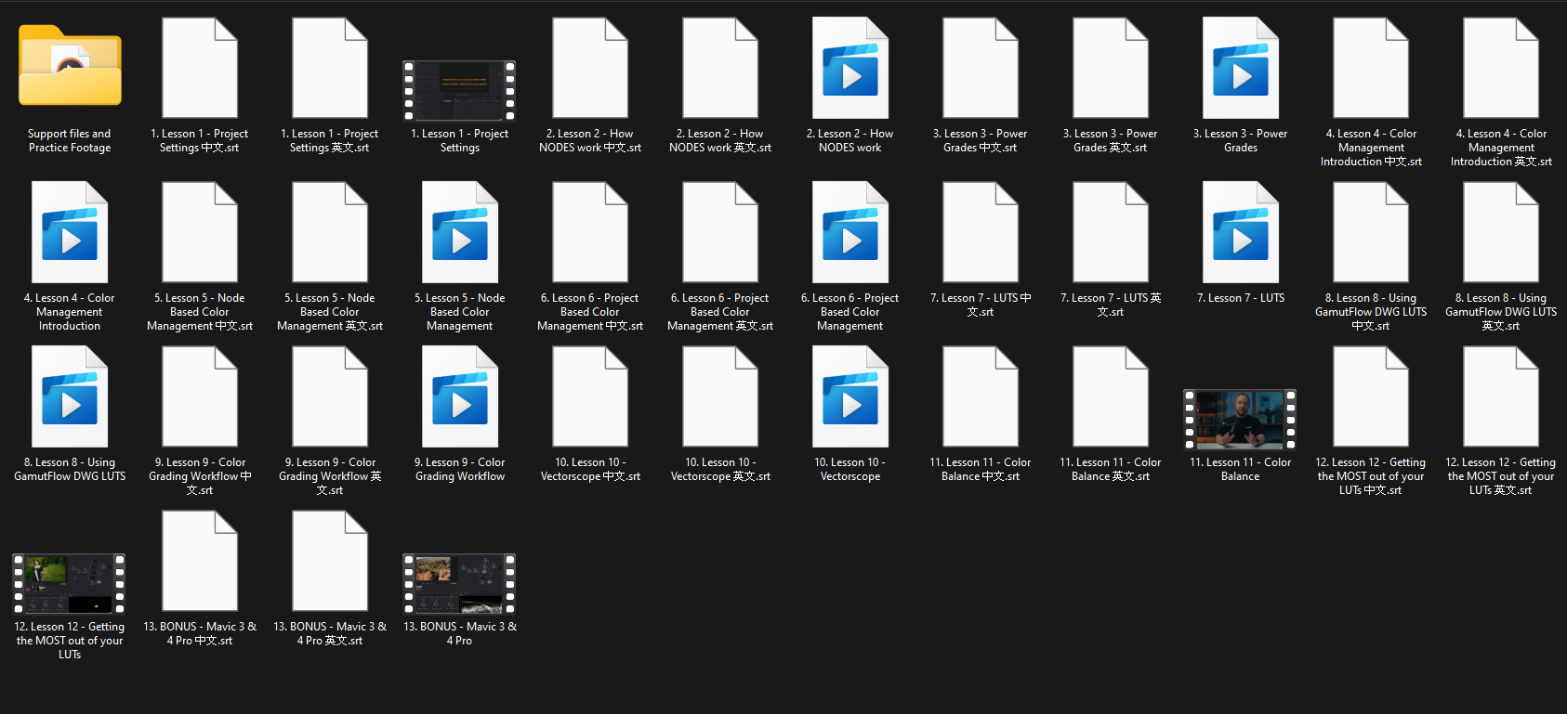
Task: Select Lesson 10 Vectorscope video file
Action: [x=850, y=397]
